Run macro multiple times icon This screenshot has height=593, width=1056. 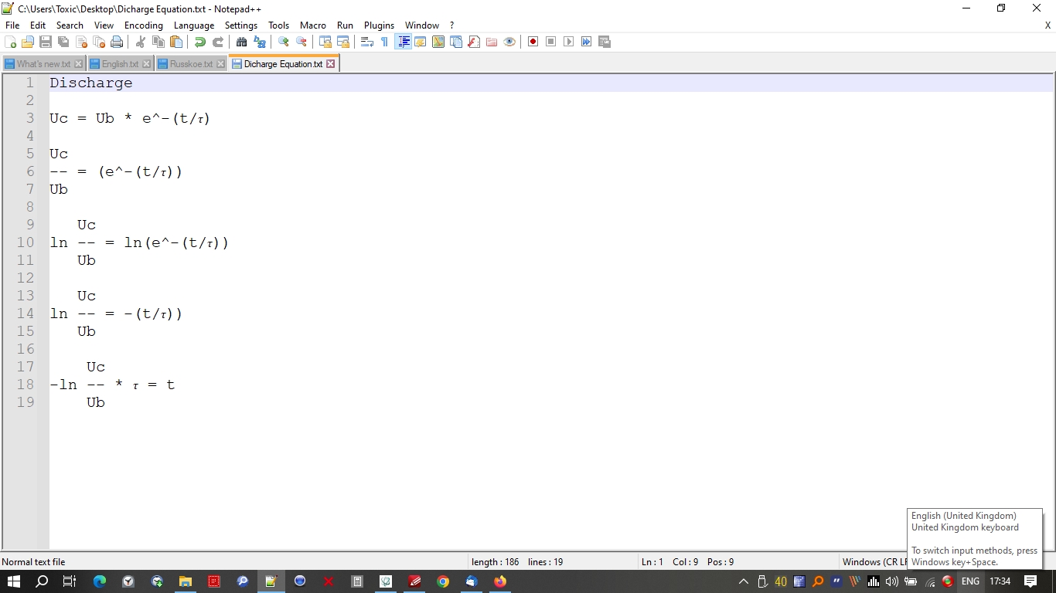586,42
